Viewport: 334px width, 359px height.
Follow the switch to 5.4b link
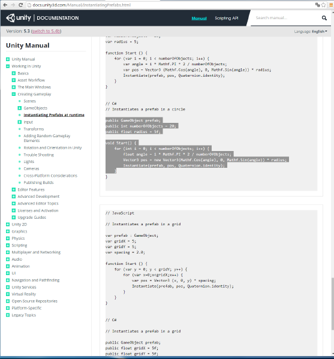46,31
